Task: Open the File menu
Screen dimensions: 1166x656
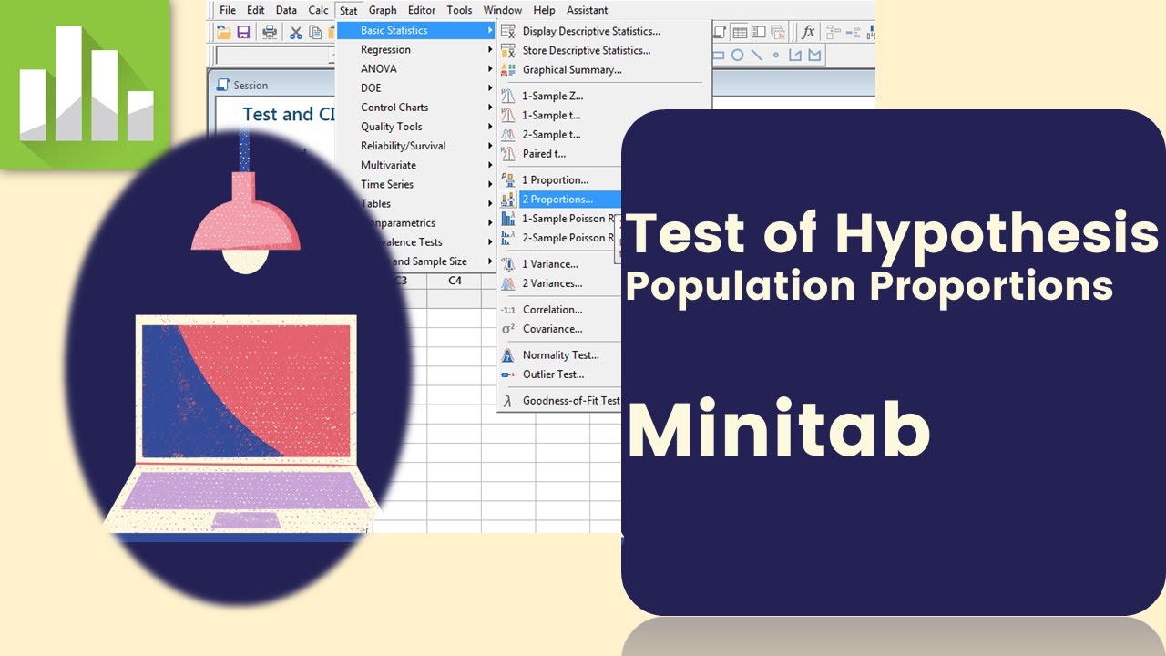Action: tap(228, 10)
